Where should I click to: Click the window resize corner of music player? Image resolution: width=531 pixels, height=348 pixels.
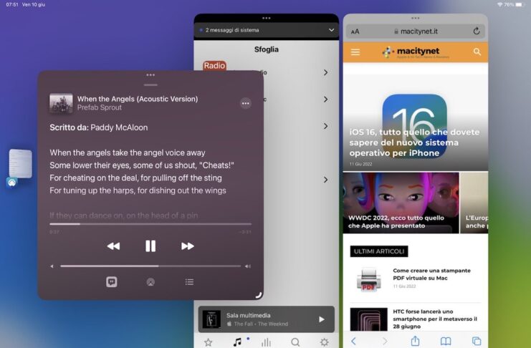(259, 295)
